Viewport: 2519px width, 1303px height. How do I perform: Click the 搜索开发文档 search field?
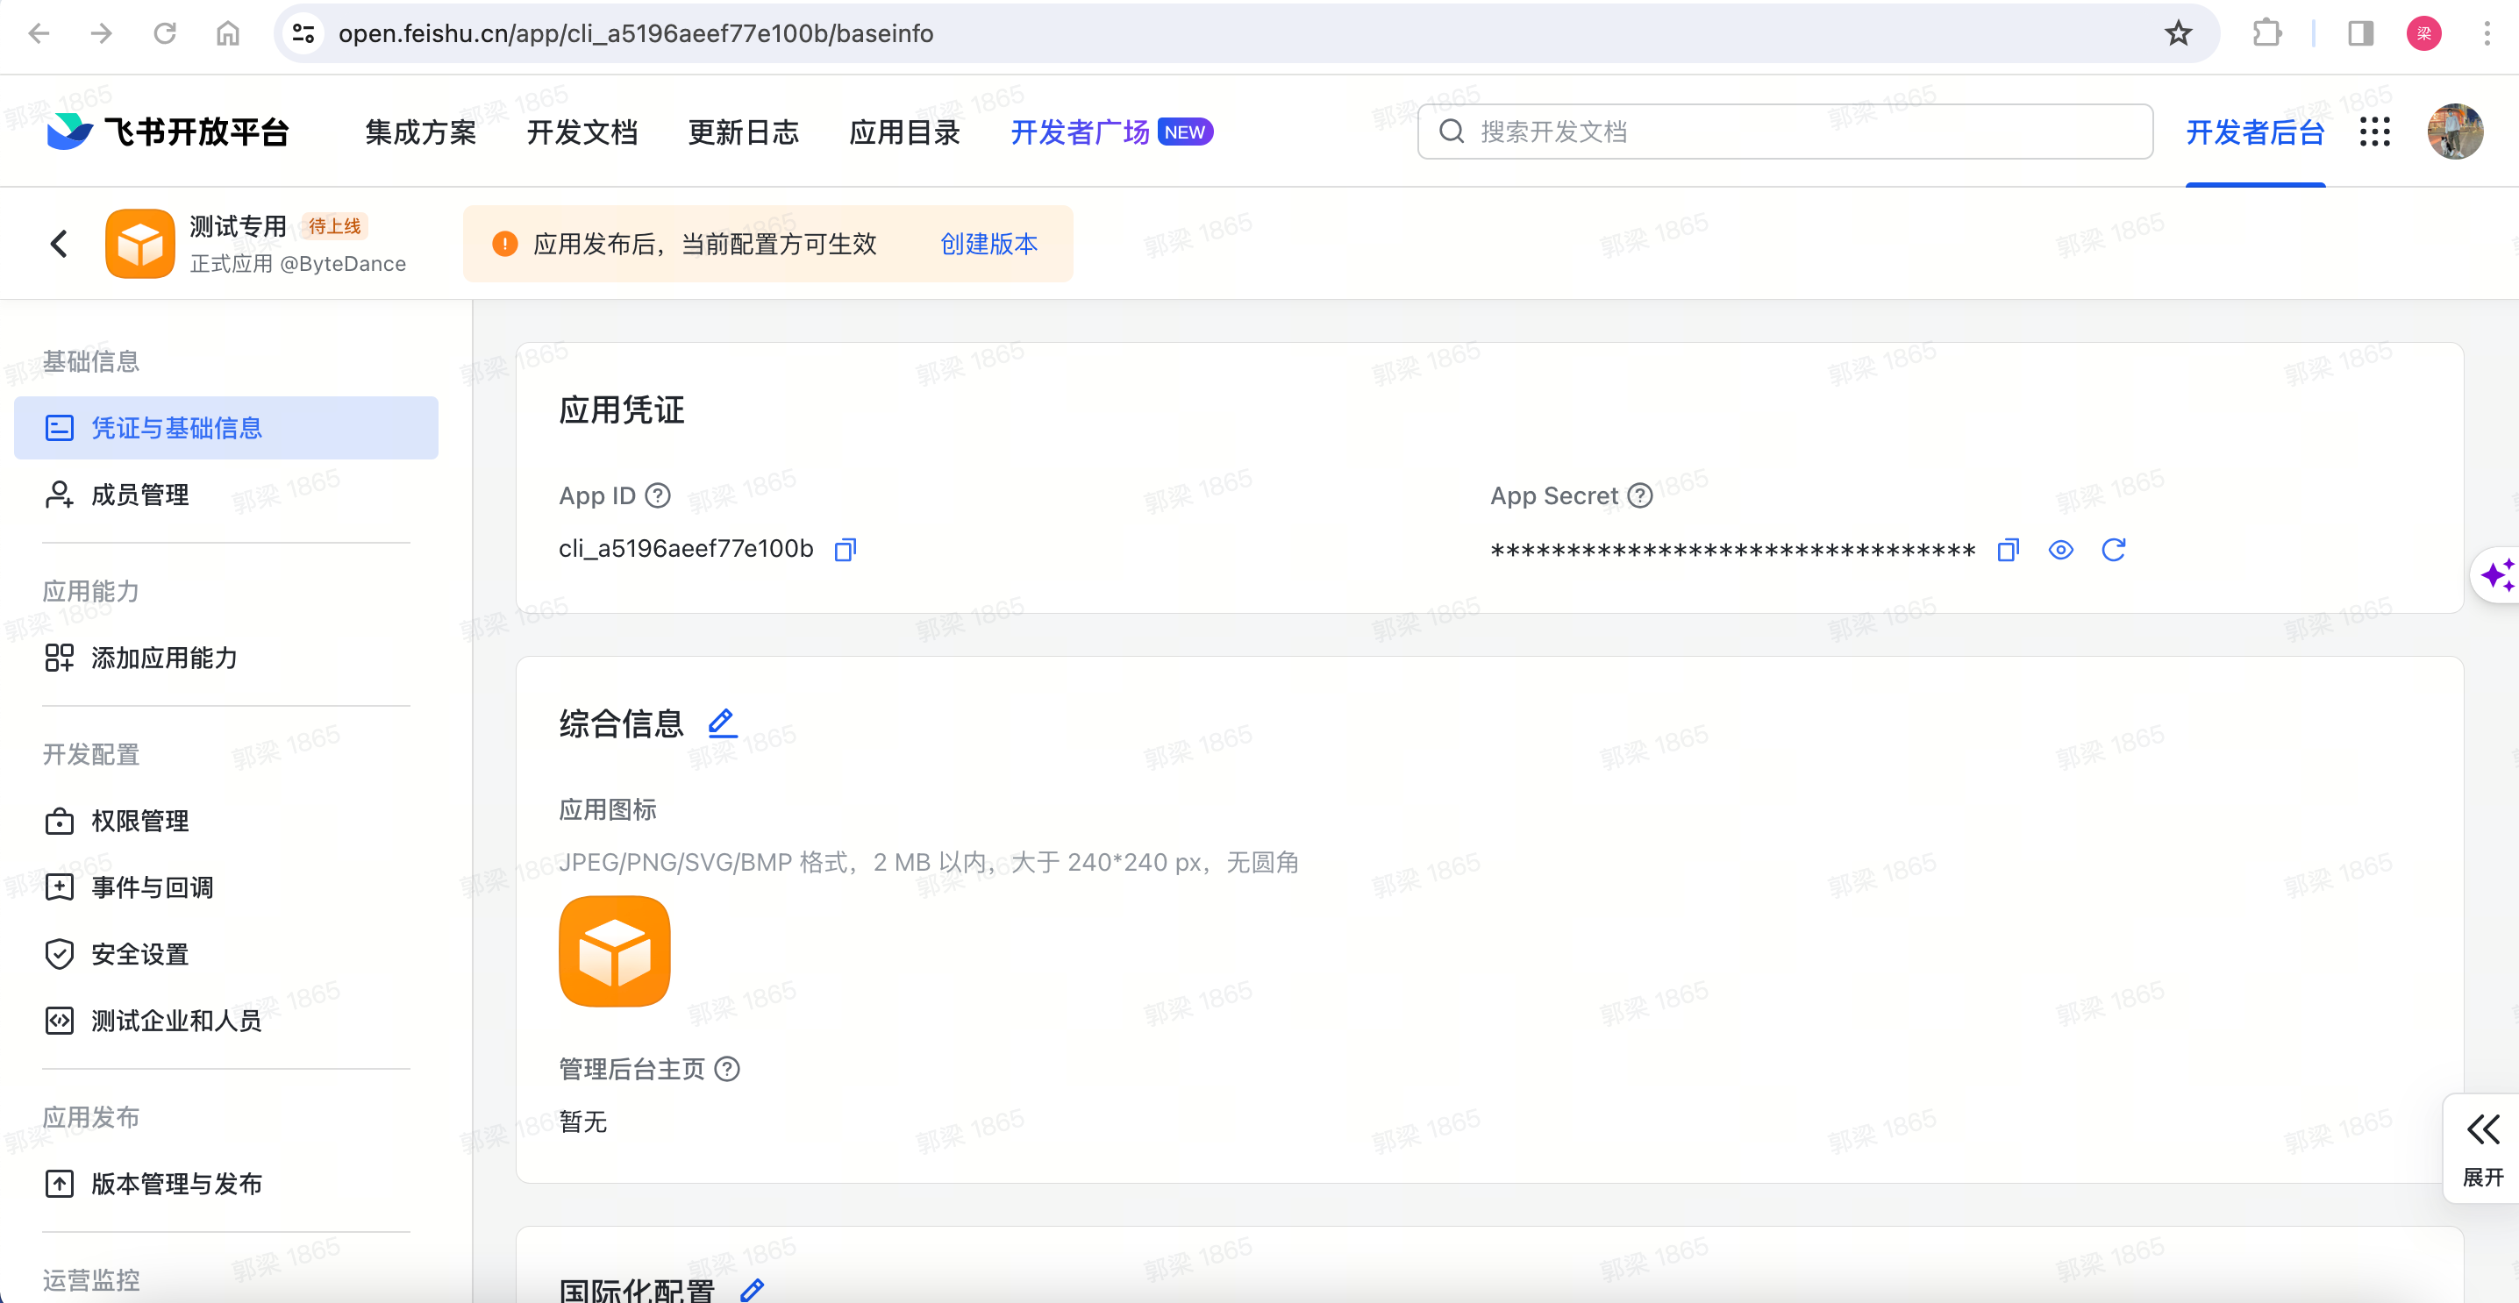[1785, 131]
